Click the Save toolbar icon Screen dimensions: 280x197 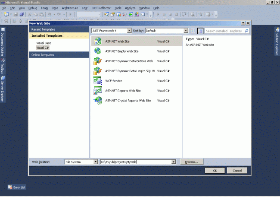16,14
